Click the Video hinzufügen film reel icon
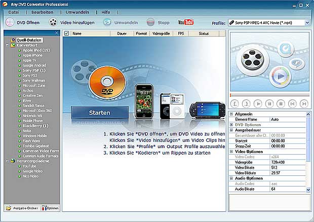This screenshot has width=314, height=222. (53, 22)
